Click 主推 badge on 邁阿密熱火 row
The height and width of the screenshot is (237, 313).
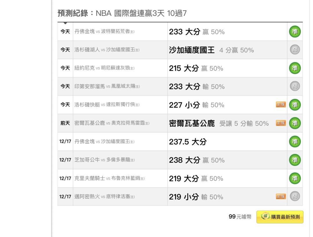click(281, 197)
